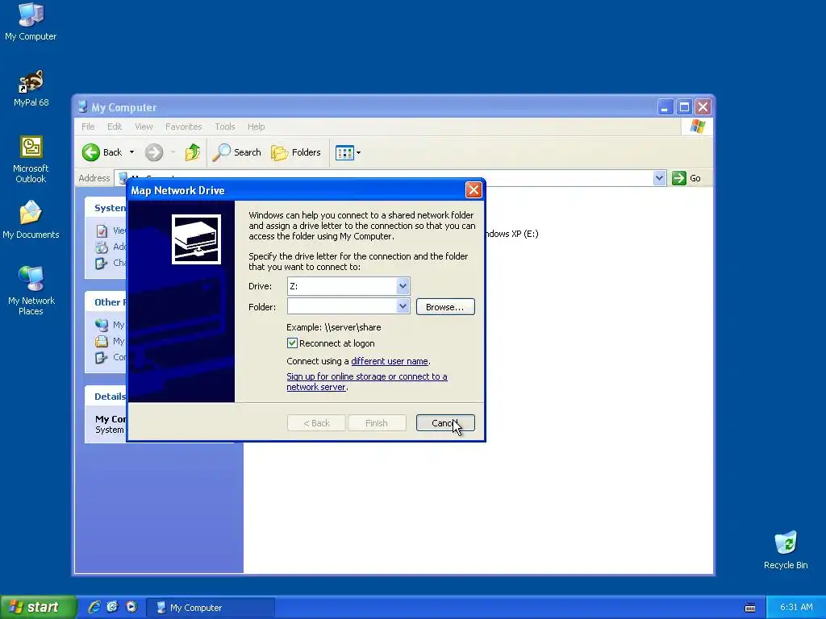Image resolution: width=826 pixels, height=619 pixels.
Task: Expand the Address bar dropdown
Action: [x=659, y=178]
